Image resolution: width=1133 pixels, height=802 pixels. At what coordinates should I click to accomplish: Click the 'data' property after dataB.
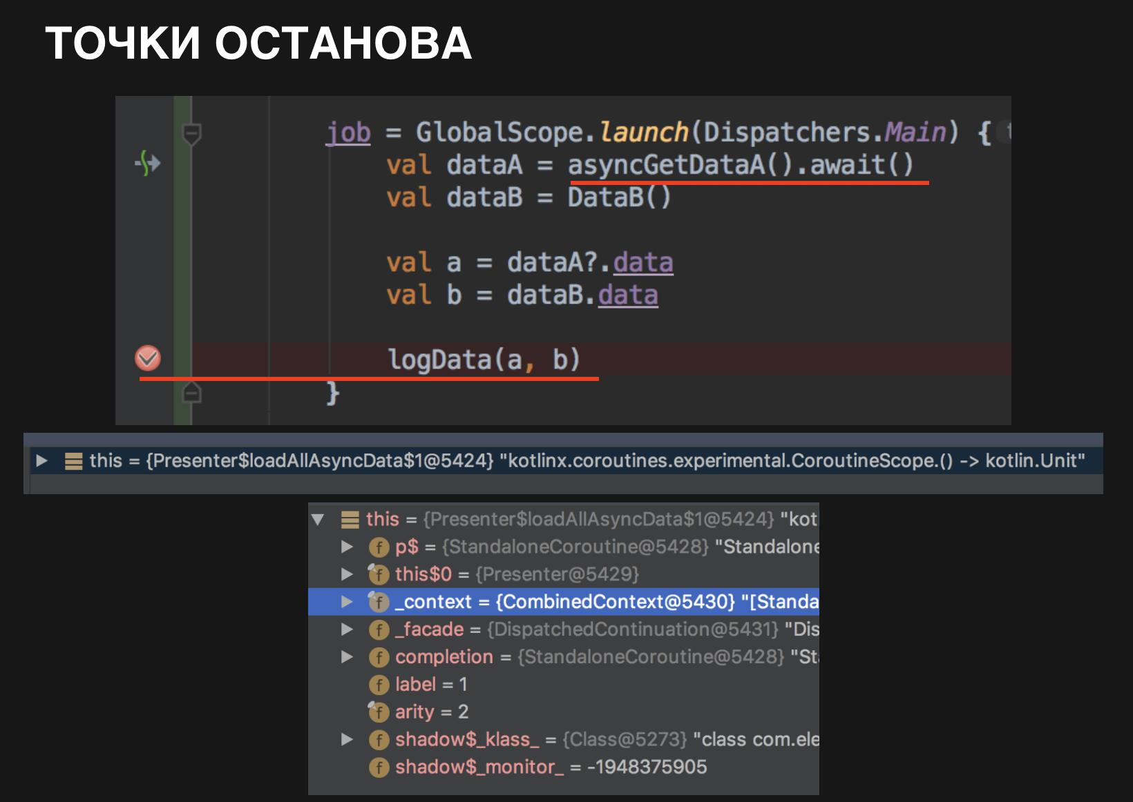pos(628,295)
